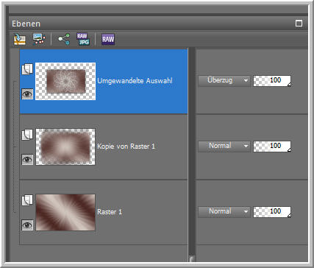This screenshot has height=268, width=314.
Task: Click the share icon in Ebenen toolbar
Action: pos(64,39)
